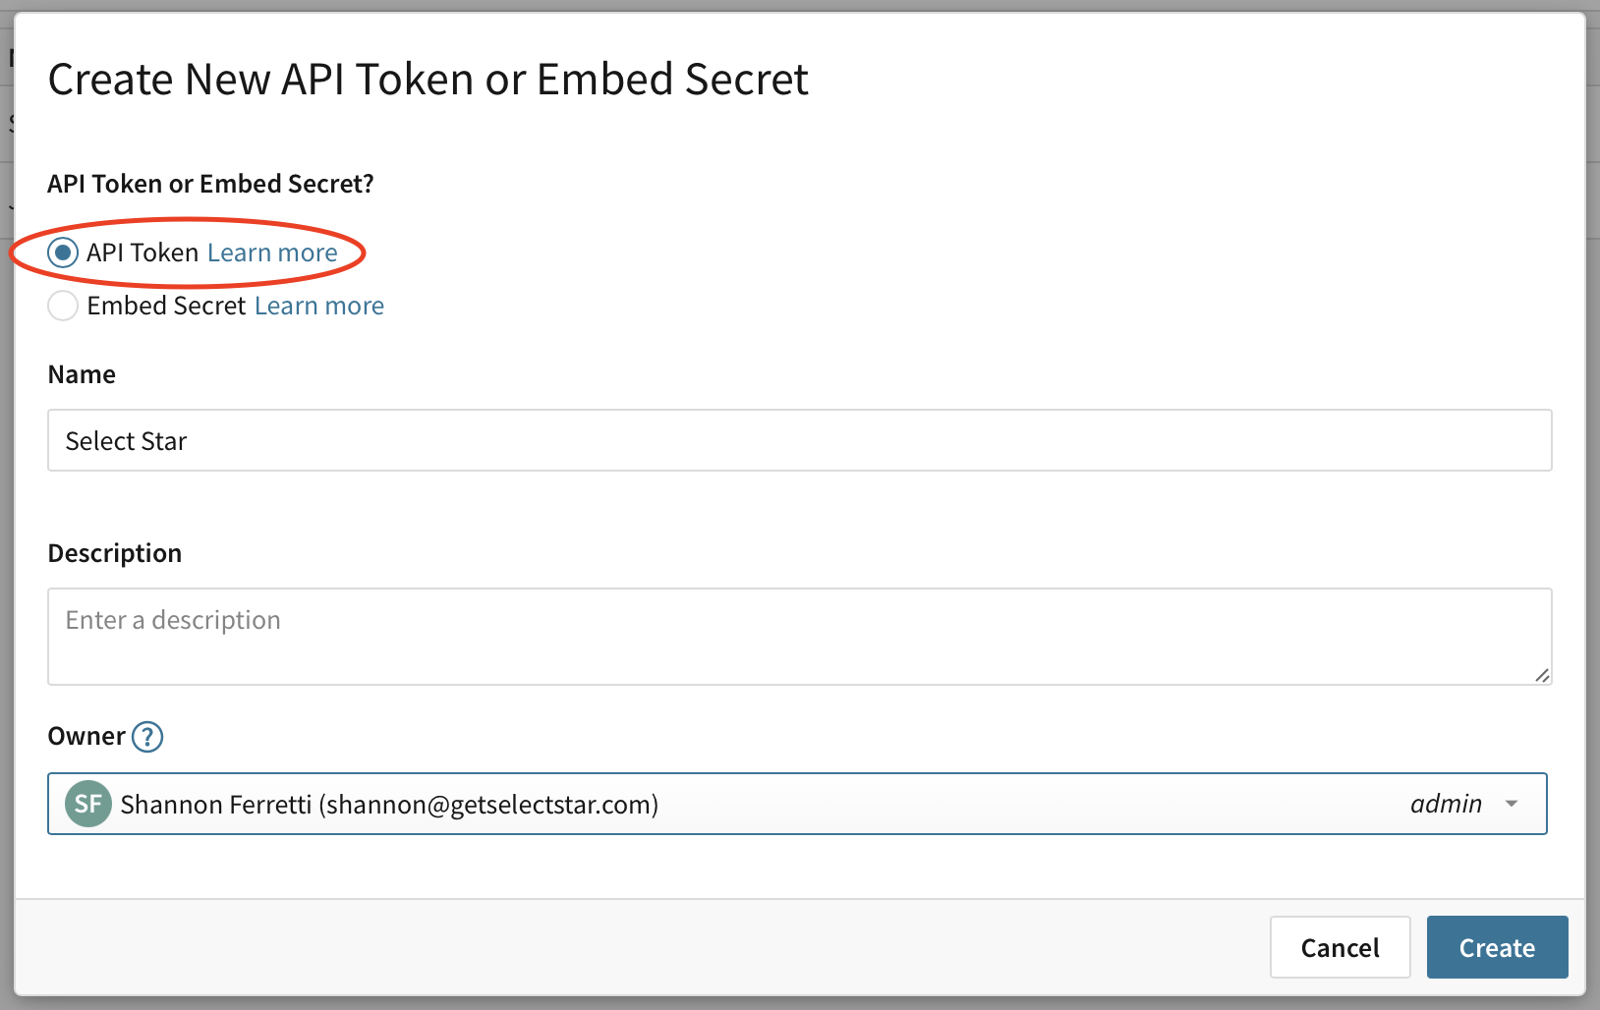Image resolution: width=1600 pixels, height=1010 pixels.
Task: Select the API Token radio button
Action: pyautogui.click(x=63, y=252)
